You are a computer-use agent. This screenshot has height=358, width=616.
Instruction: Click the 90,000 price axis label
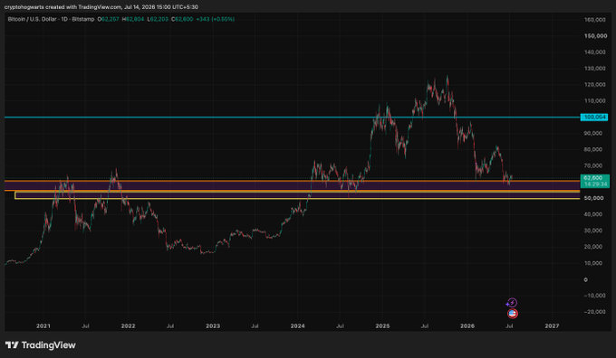coord(592,133)
